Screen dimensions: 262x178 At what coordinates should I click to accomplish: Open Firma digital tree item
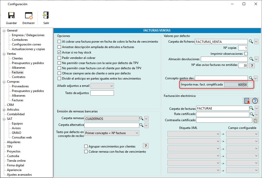[15, 165]
